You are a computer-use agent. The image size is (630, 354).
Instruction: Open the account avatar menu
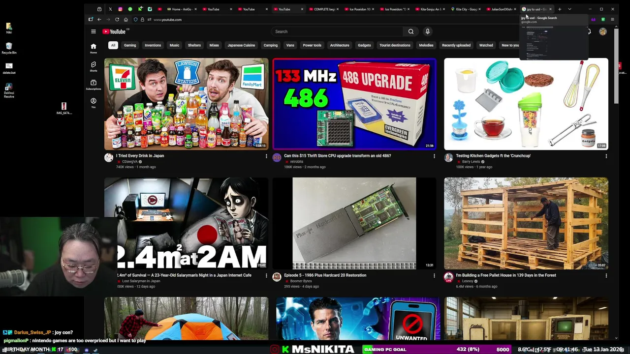[602, 31]
